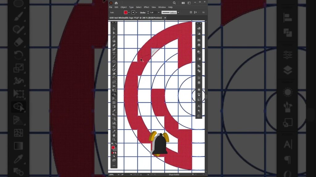Click the Home icon

pyautogui.click(x=116, y=3)
